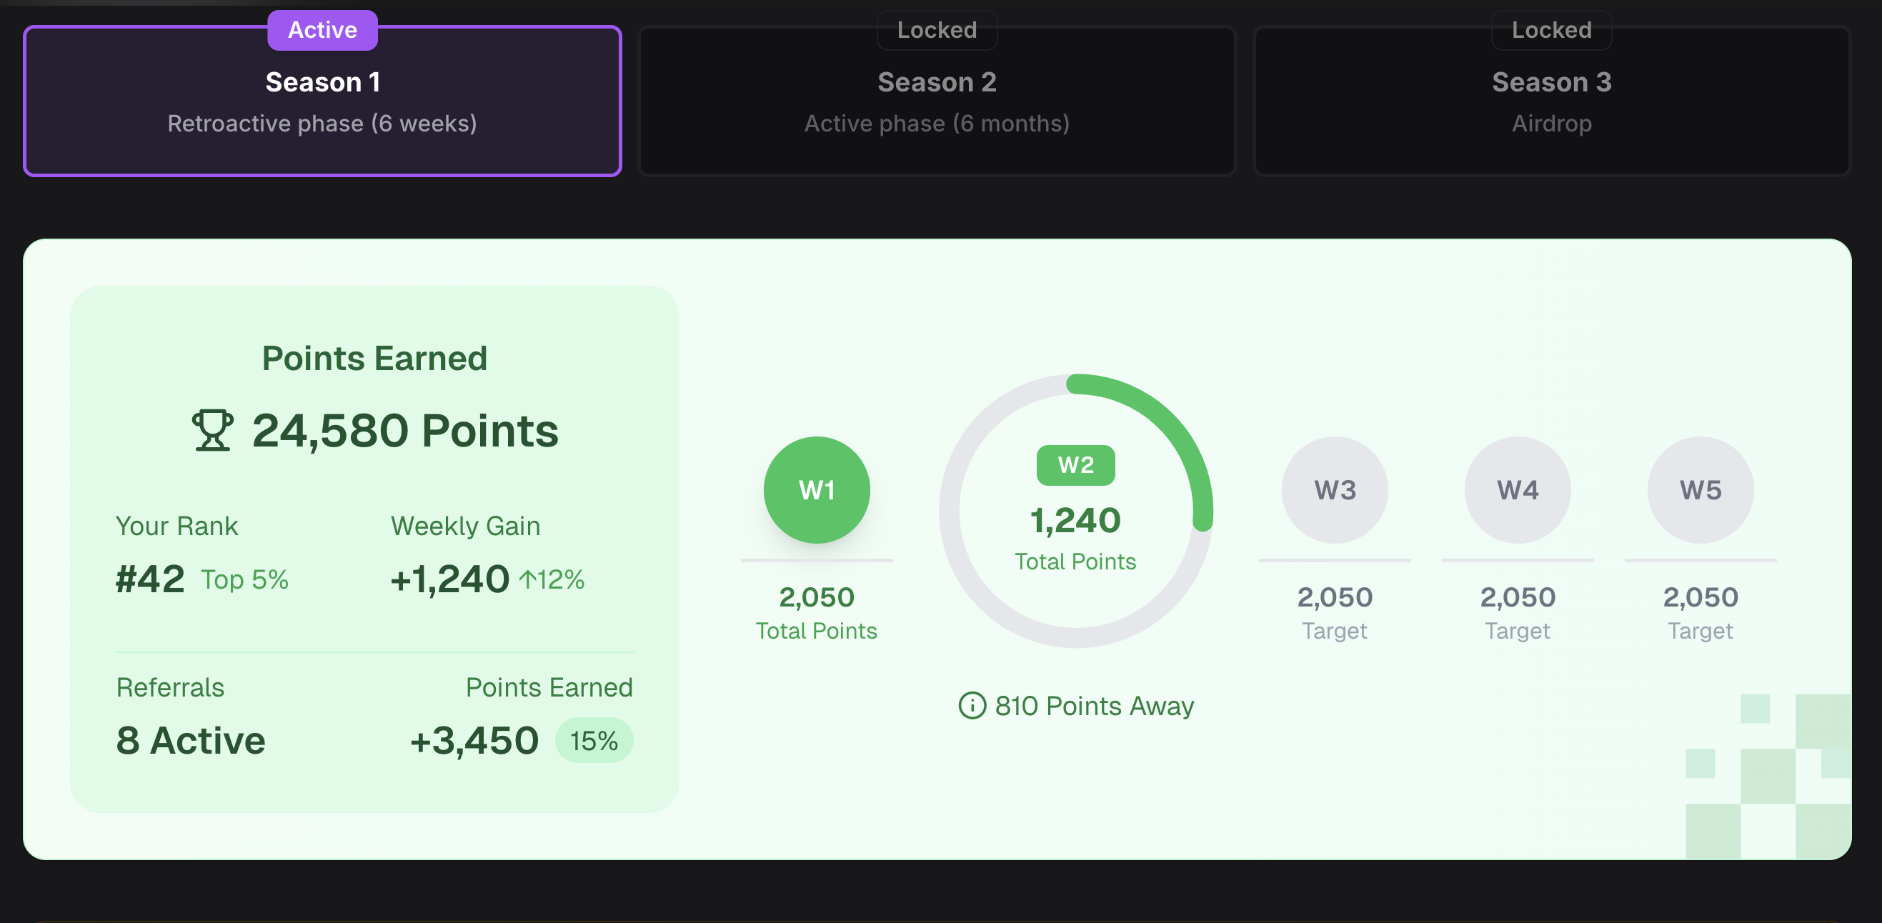Click the Top 5% rank label
The height and width of the screenshot is (923, 1882).
coord(245,580)
